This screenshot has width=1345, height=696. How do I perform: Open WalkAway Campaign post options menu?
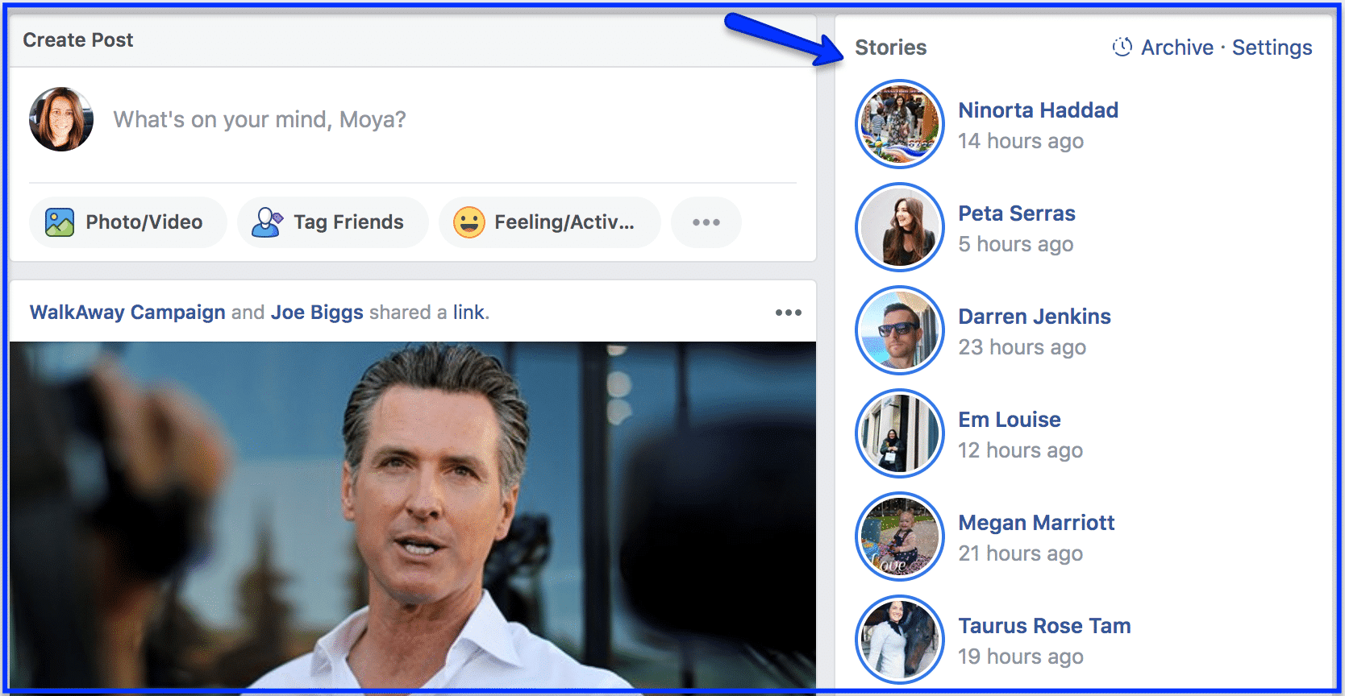tap(789, 313)
